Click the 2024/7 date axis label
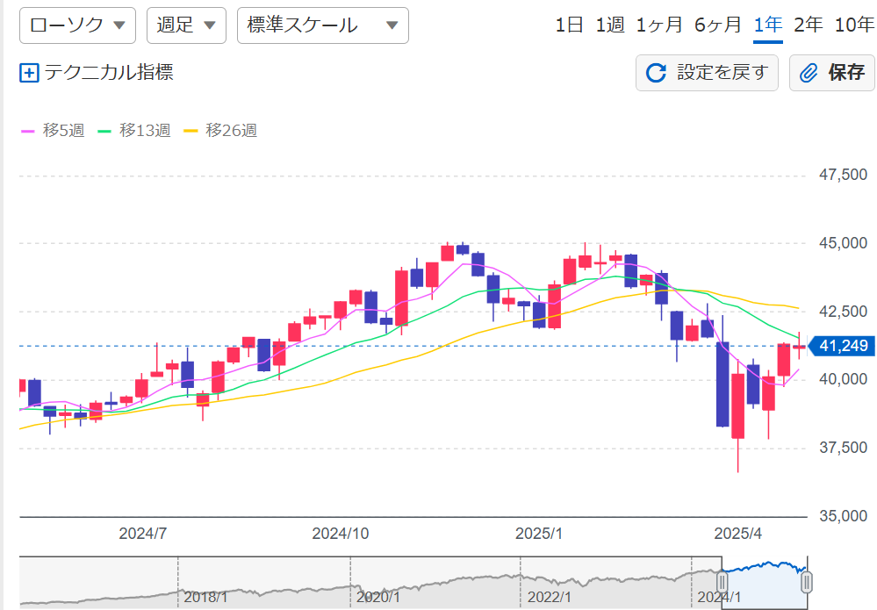The width and height of the screenshot is (877, 610). click(x=142, y=534)
